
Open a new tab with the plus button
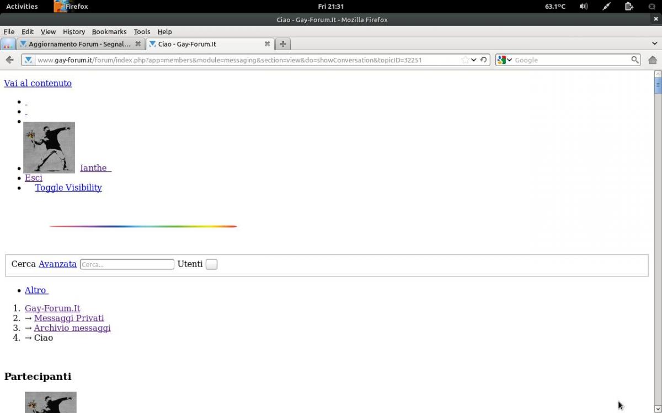tap(282, 44)
